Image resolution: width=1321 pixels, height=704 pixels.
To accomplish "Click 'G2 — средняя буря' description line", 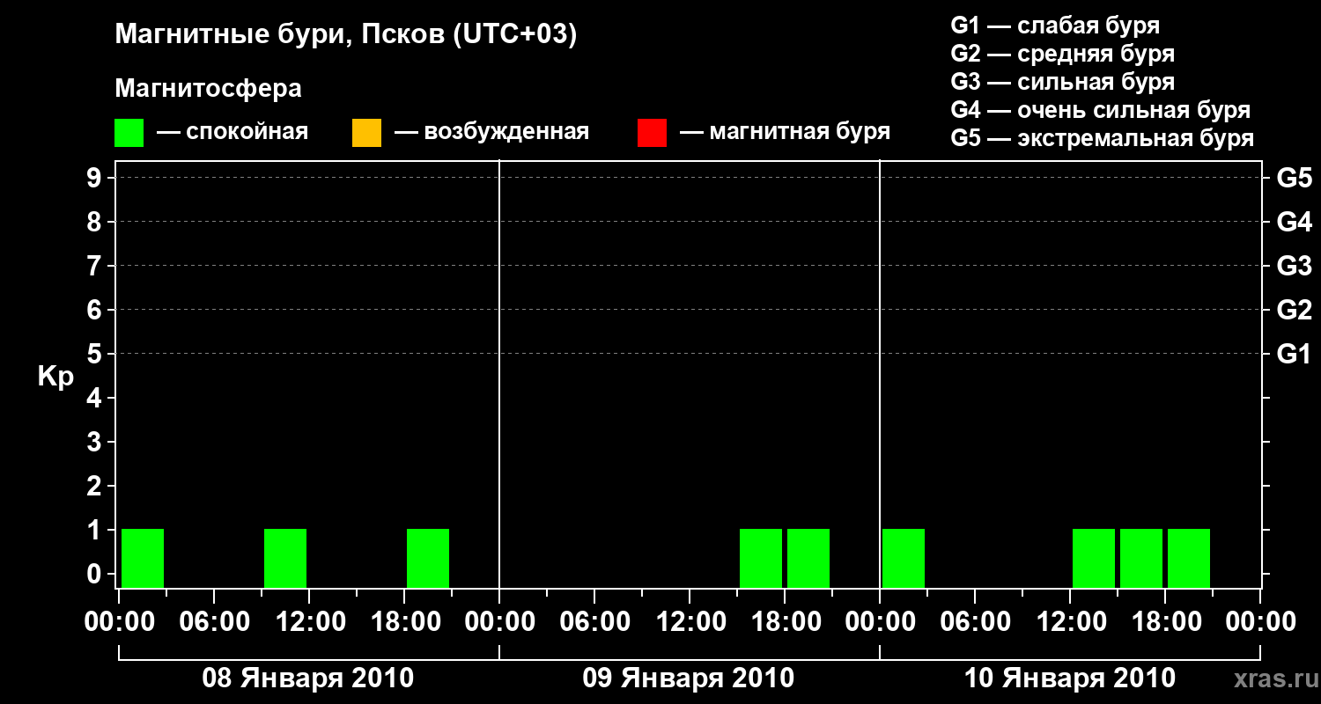I will click(x=1063, y=54).
